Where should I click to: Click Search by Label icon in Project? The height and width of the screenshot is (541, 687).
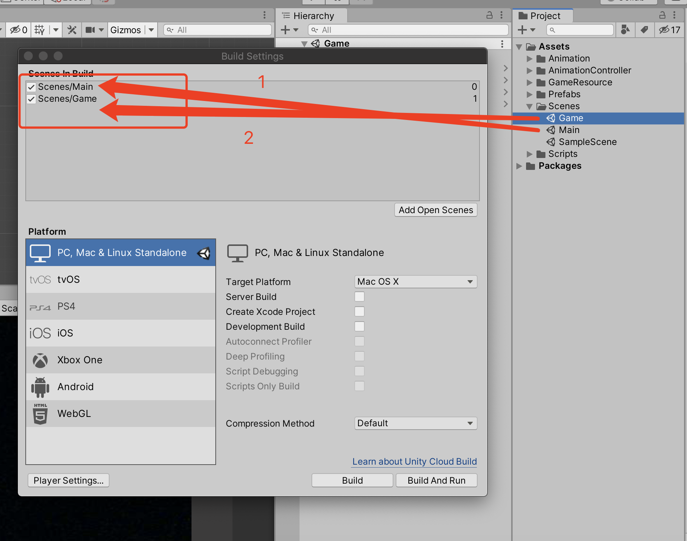pyautogui.click(x=645, y=30)
